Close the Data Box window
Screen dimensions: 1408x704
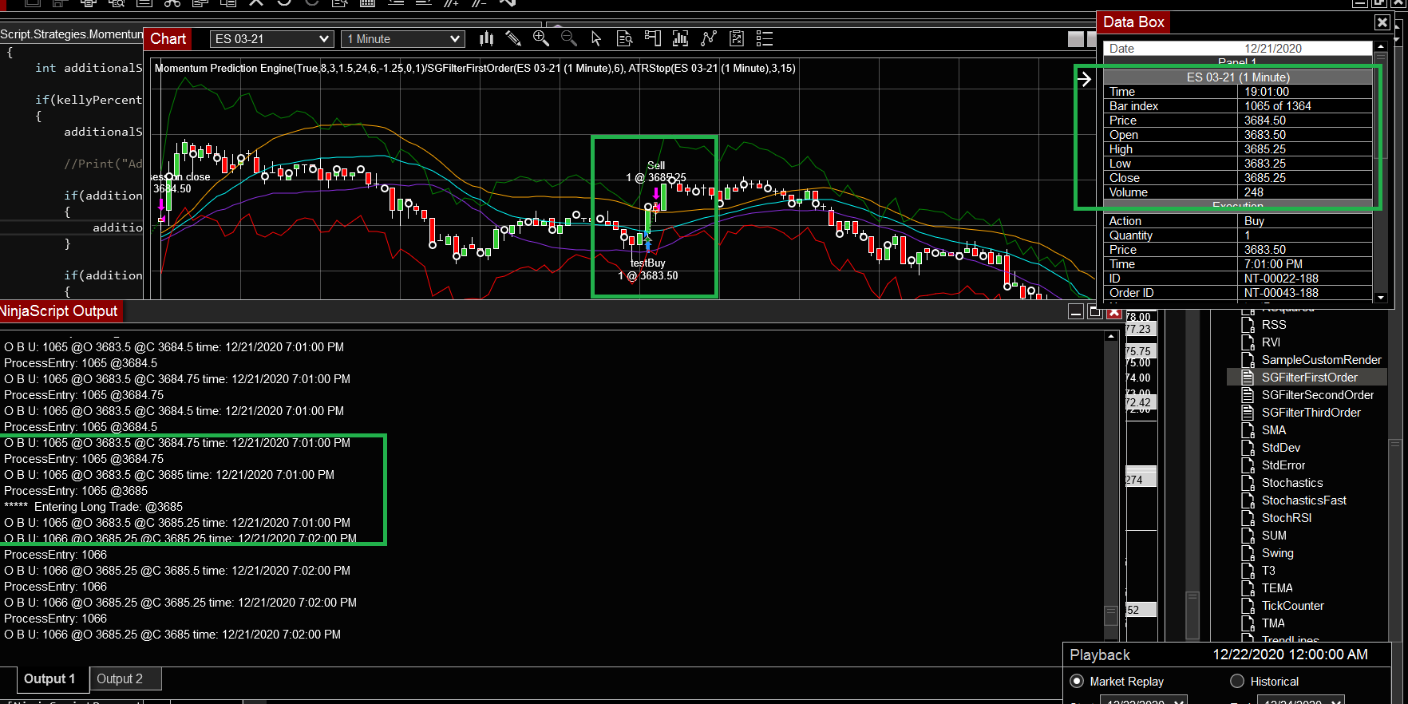(1382, 22)
